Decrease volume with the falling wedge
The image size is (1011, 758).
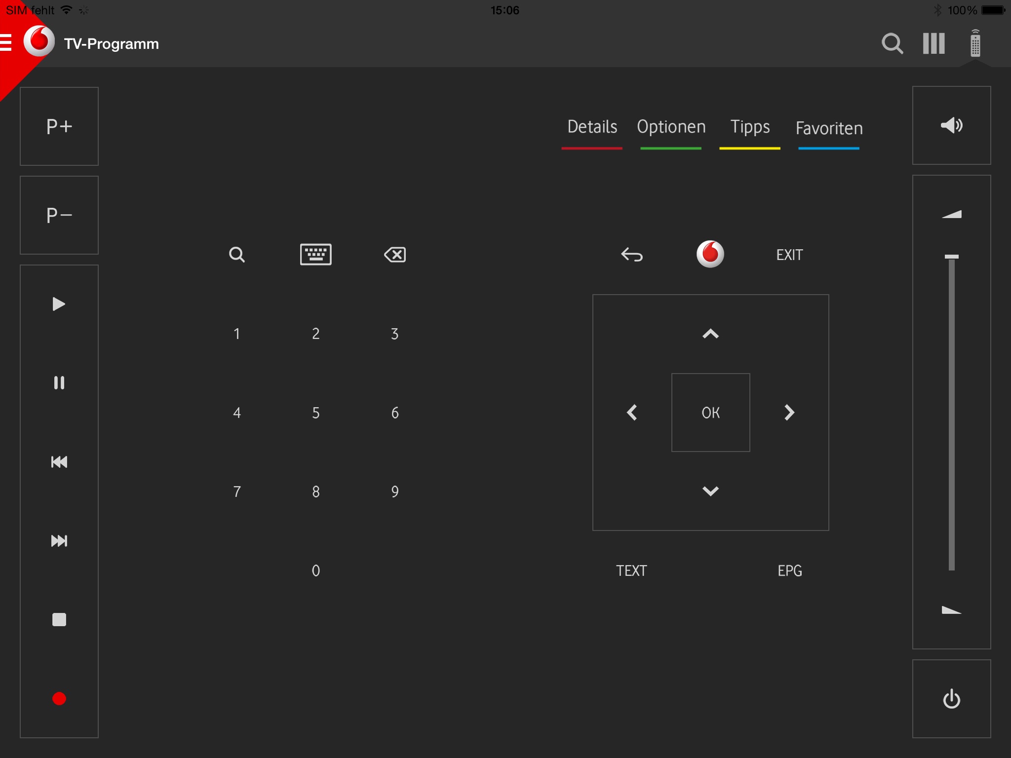pyautogui.click(x=952, y=610)
